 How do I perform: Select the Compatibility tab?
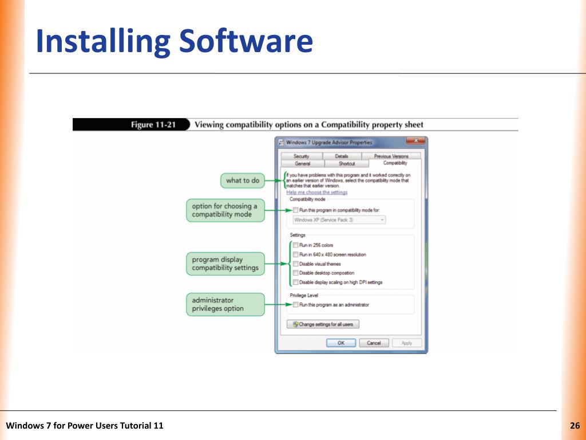[395, 163]
